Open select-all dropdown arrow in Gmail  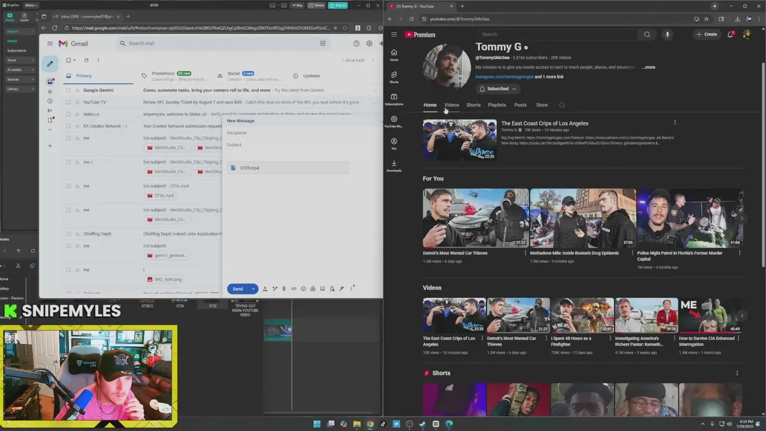tap(74, 60)
